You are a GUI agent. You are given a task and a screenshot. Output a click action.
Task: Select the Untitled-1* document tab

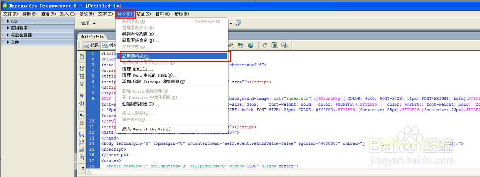92,37
